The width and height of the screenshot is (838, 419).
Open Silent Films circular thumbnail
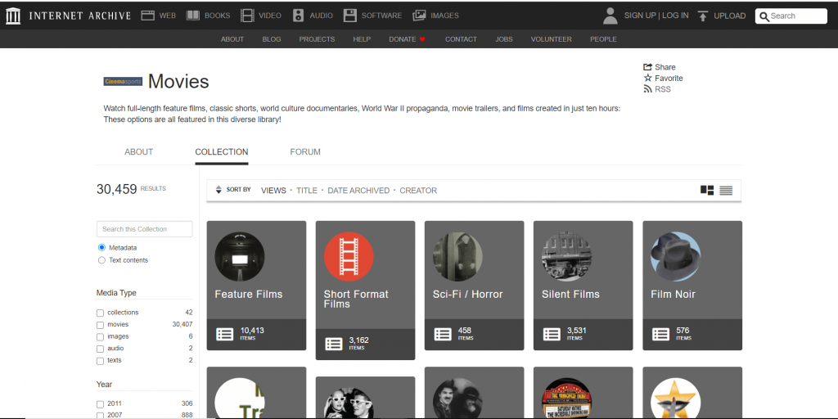(x=566, y=256)
